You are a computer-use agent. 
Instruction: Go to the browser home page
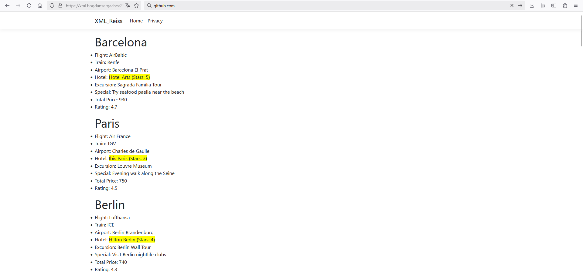40,6
